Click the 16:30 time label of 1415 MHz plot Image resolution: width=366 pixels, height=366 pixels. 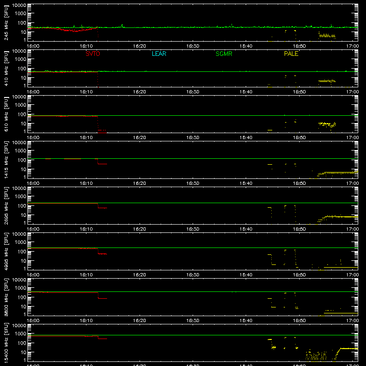[193, 183]
